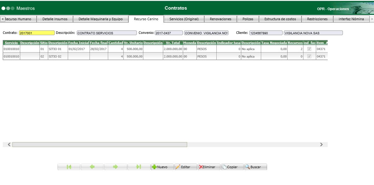
Task: Open the Interfaz Nómina tab
Action: 351,19
